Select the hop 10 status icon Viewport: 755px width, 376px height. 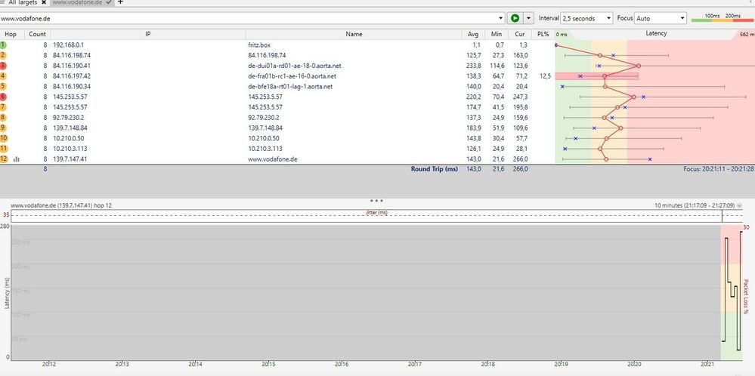4,138
